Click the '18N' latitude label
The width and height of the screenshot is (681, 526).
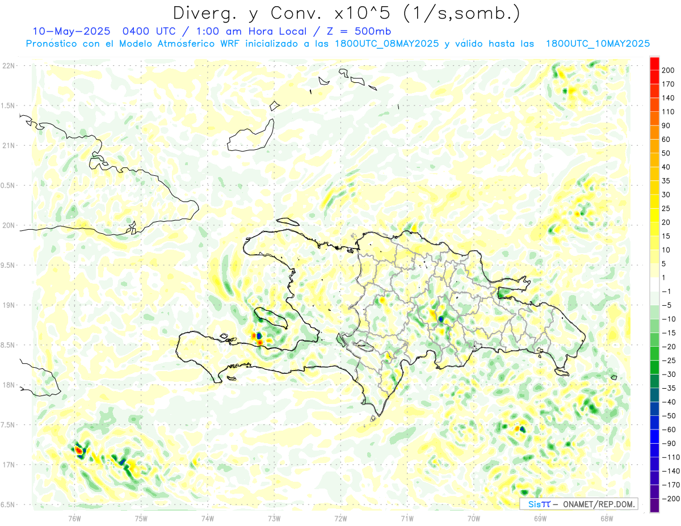[x=8, y=385]
